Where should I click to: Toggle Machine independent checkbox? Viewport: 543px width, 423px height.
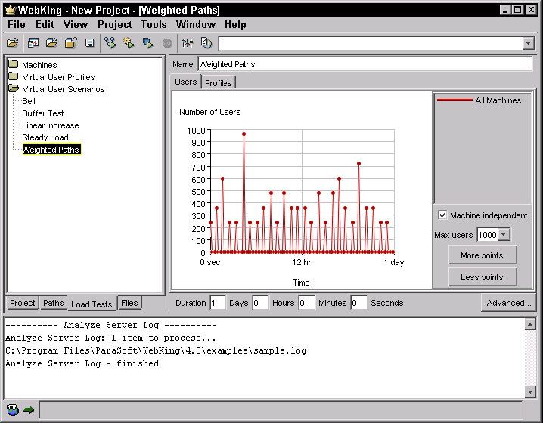pyautogui.click(x=442, y=215)
